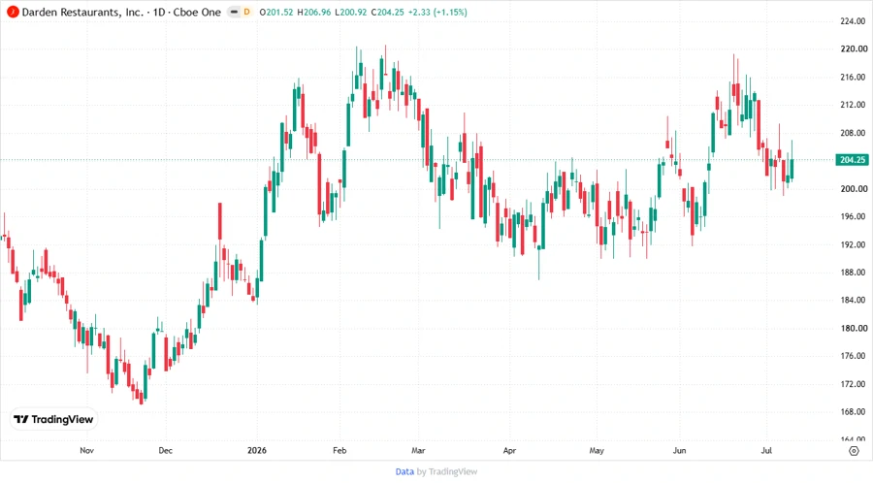Click the May label on the time axis

[x=597, y=450]
